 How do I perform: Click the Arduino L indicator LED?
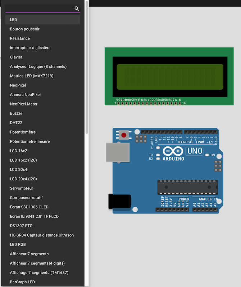(x=158, y=147)
